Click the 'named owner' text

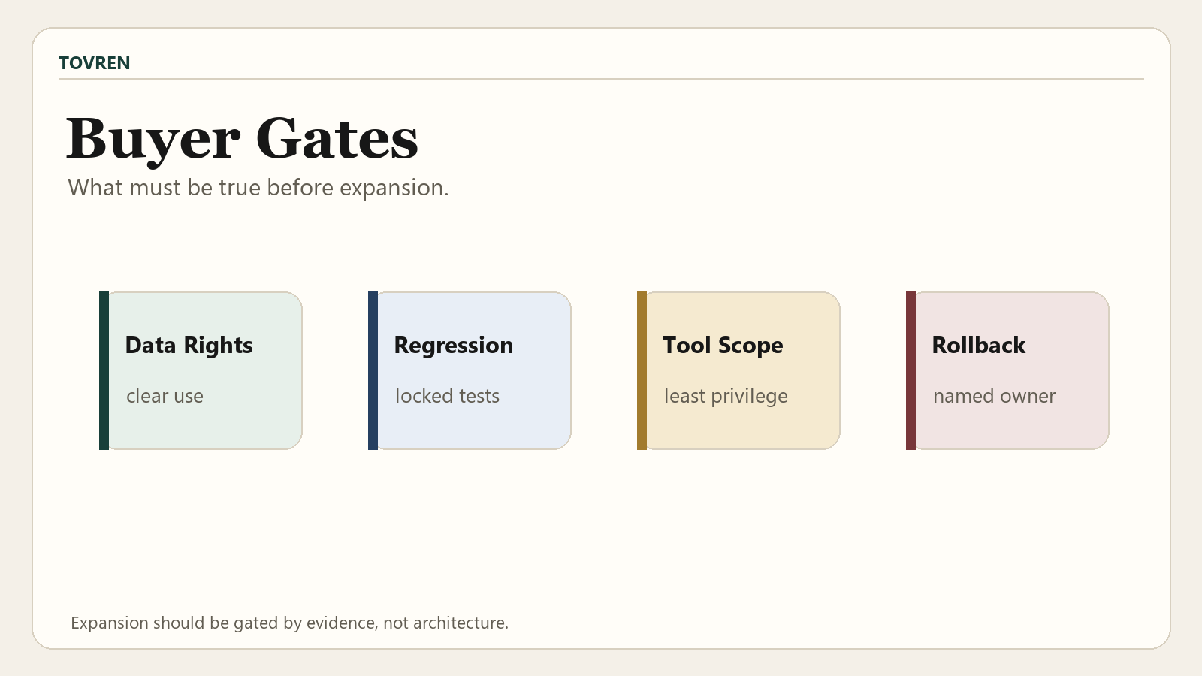[x=994, y=396]
